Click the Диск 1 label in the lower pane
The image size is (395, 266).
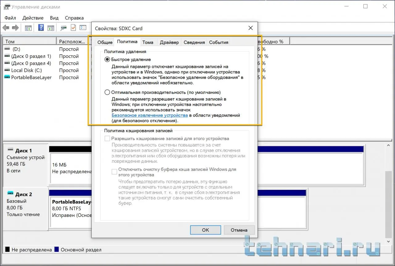[23, 151]
